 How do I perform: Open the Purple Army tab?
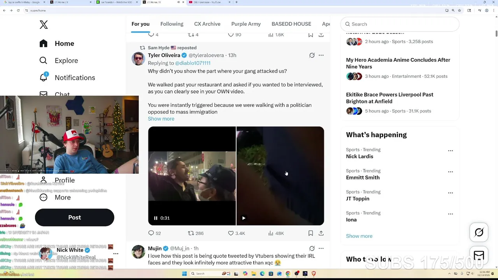click(x=246, y=24)
